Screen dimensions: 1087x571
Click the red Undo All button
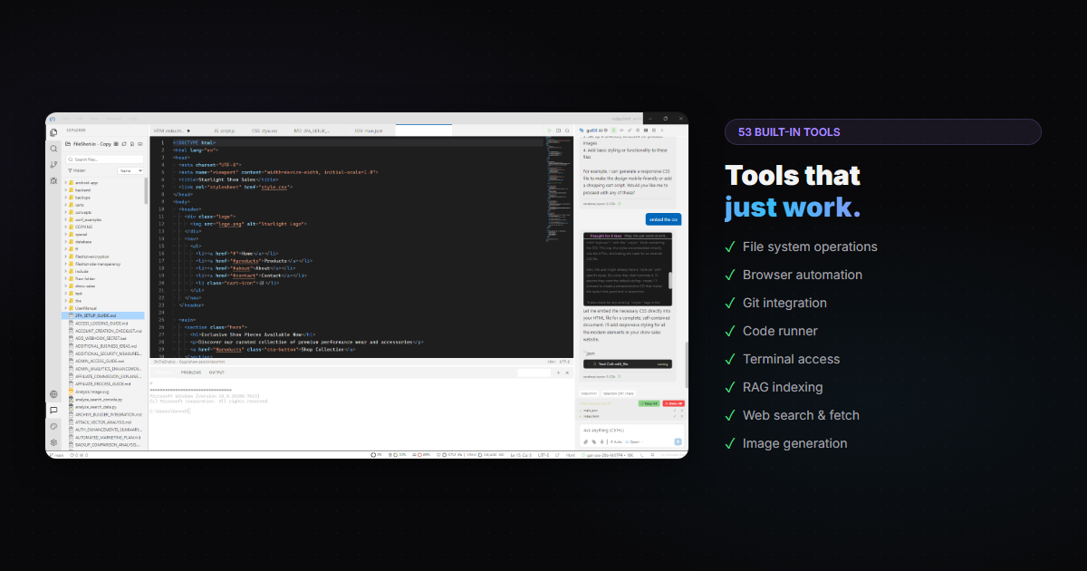[674, 403]
